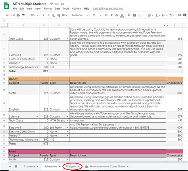
Task: Open Reimbursement Cover Sheet tab options arrow
Action: click(128, 167)
